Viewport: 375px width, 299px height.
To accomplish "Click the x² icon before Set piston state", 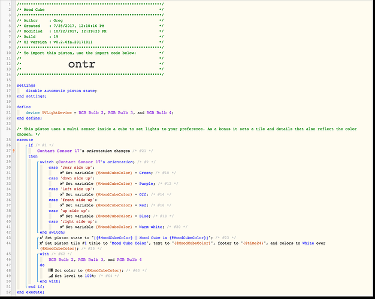I will [x=41, y=237].
